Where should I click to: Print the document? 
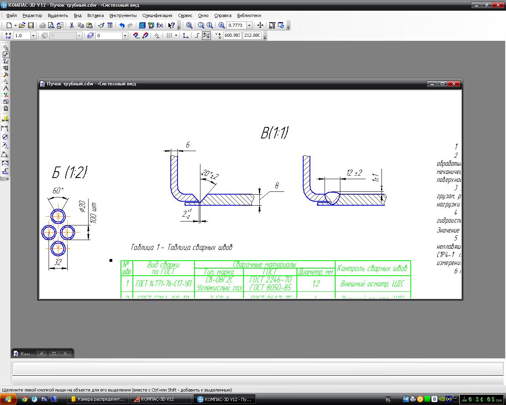click(x=43, y=25)
